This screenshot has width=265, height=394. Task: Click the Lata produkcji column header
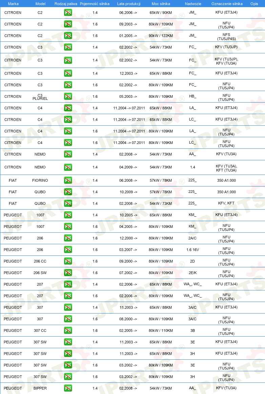(129, 4)
